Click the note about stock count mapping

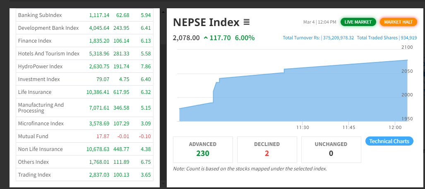250,169
